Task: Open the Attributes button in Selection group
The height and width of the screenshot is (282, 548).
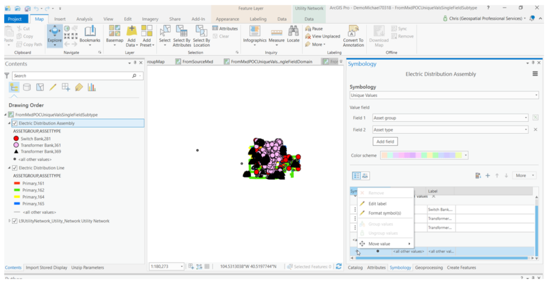Action: [225, 29]
